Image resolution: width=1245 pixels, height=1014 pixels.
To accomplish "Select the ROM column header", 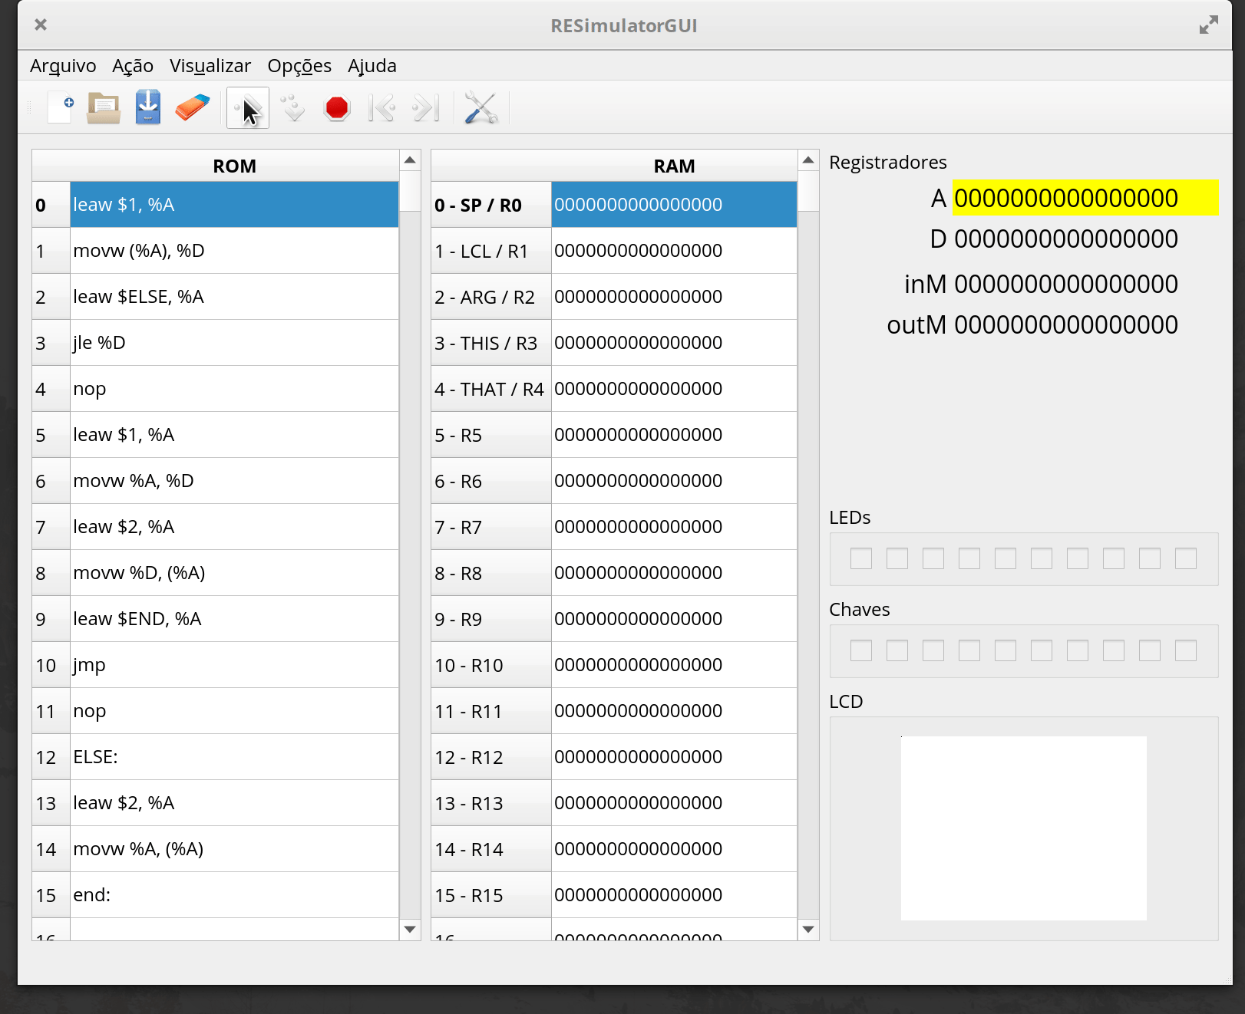I will point(234,166).
